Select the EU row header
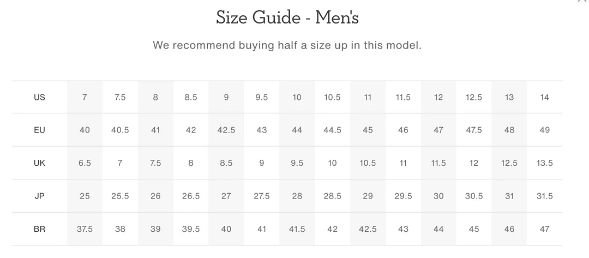This screenshot has height=258, width=589. pyautogui.click(x=39, y=130)
